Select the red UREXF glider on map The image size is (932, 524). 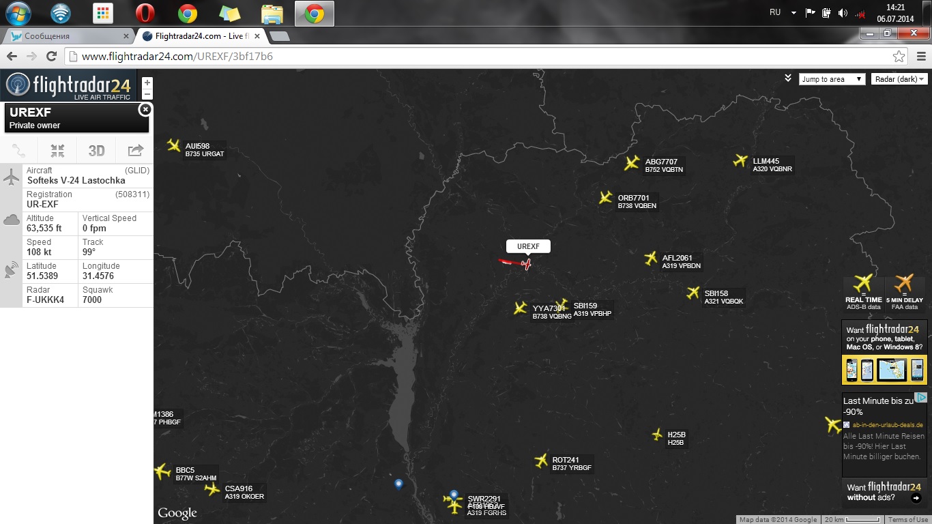[x=526, y=263]
